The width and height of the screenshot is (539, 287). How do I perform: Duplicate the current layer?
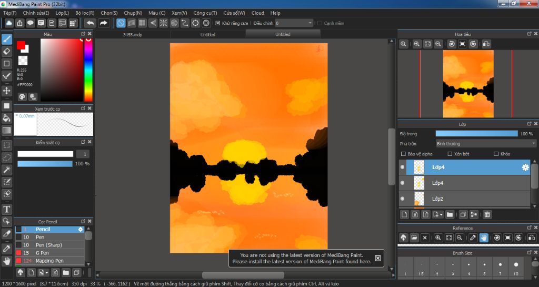point(463,214)
